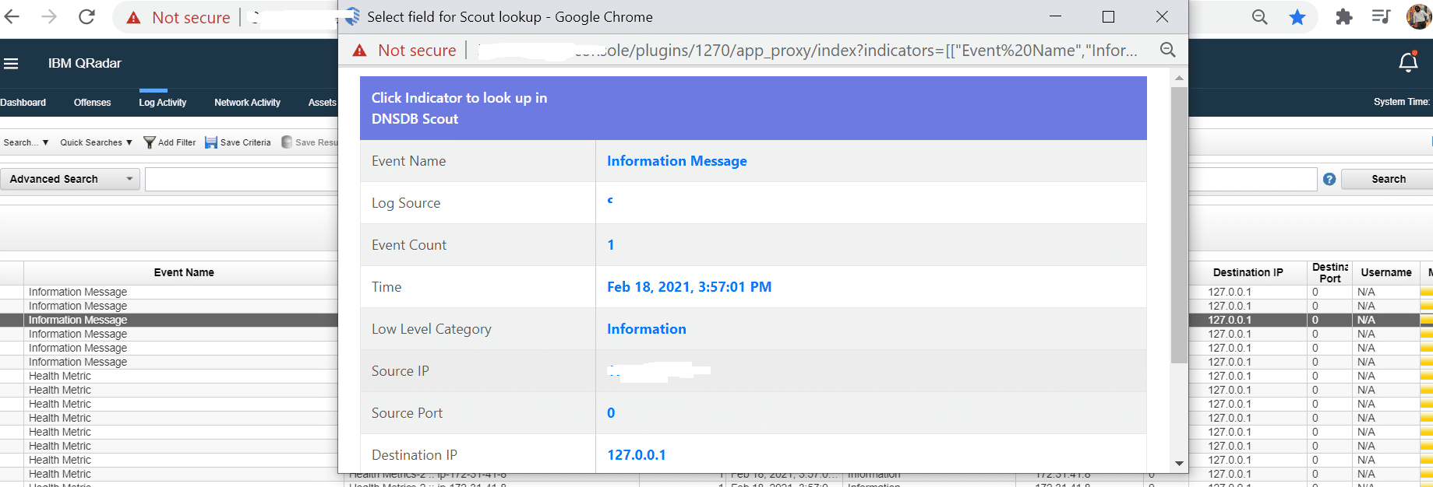Look up the Source Port value 0
This screenshot has width=1433, height=487.
coord(611,413)
